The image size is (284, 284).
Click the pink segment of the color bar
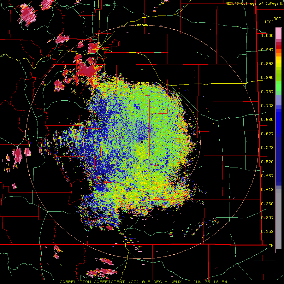279,33
